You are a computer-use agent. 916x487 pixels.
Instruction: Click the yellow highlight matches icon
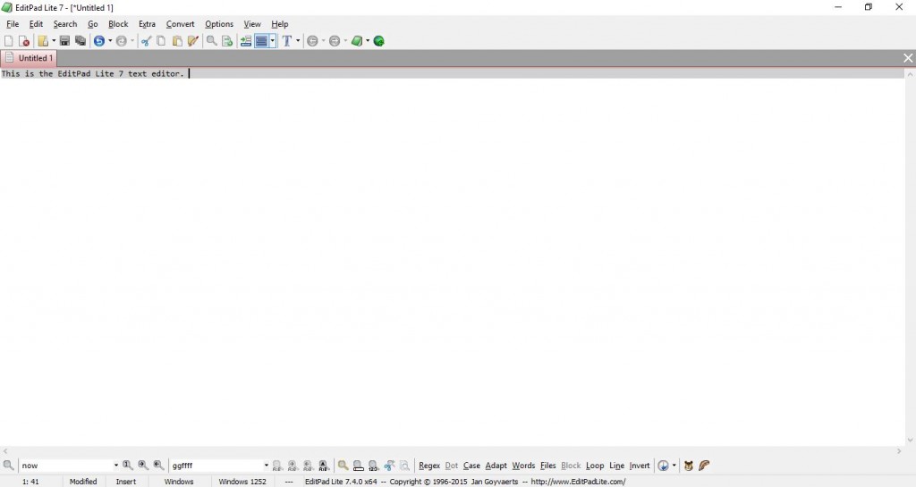coord(343,466)
